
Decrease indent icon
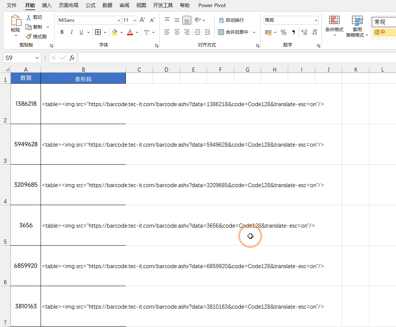[x=198, y=32]
